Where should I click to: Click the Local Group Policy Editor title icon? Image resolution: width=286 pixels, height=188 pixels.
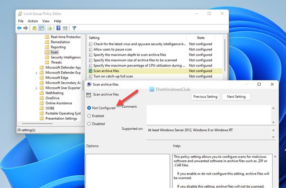click(20, 13)
